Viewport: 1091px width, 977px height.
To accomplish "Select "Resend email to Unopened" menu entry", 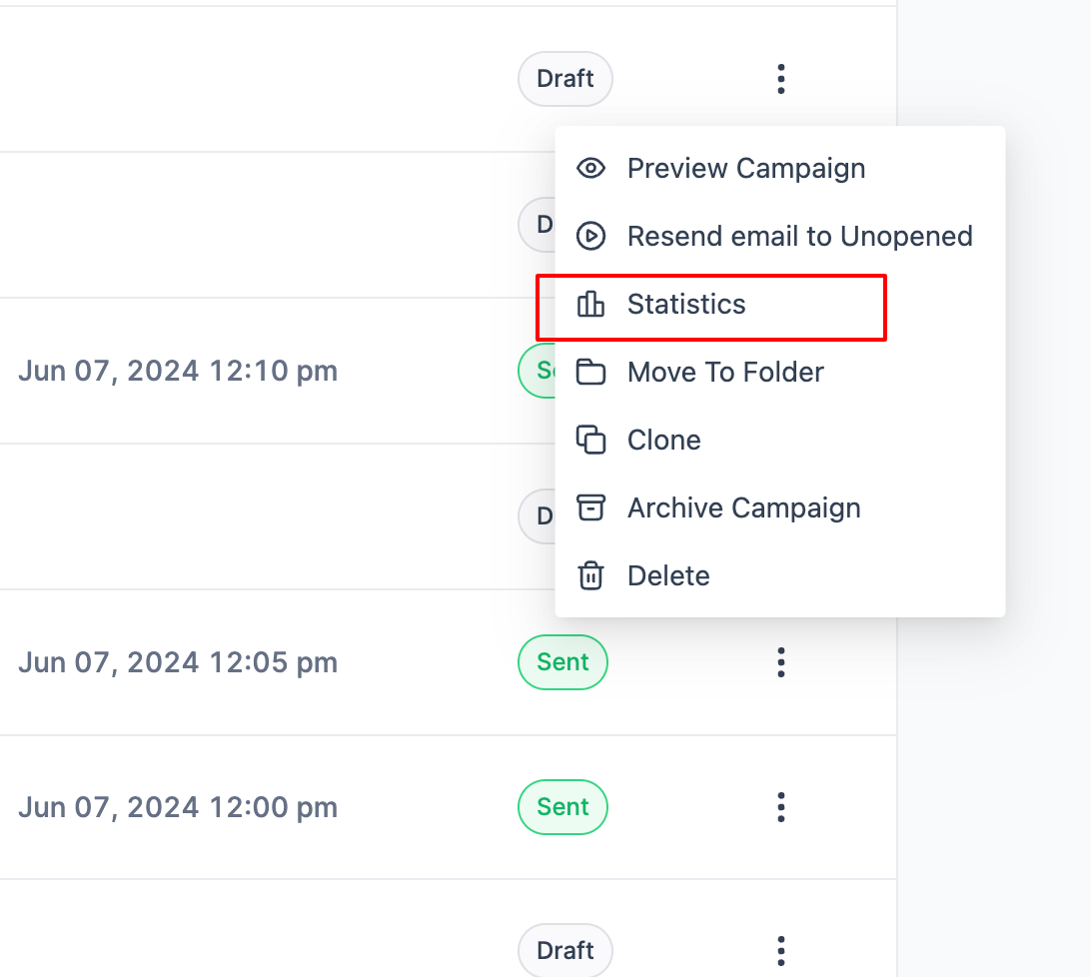I will click(799, 236).
